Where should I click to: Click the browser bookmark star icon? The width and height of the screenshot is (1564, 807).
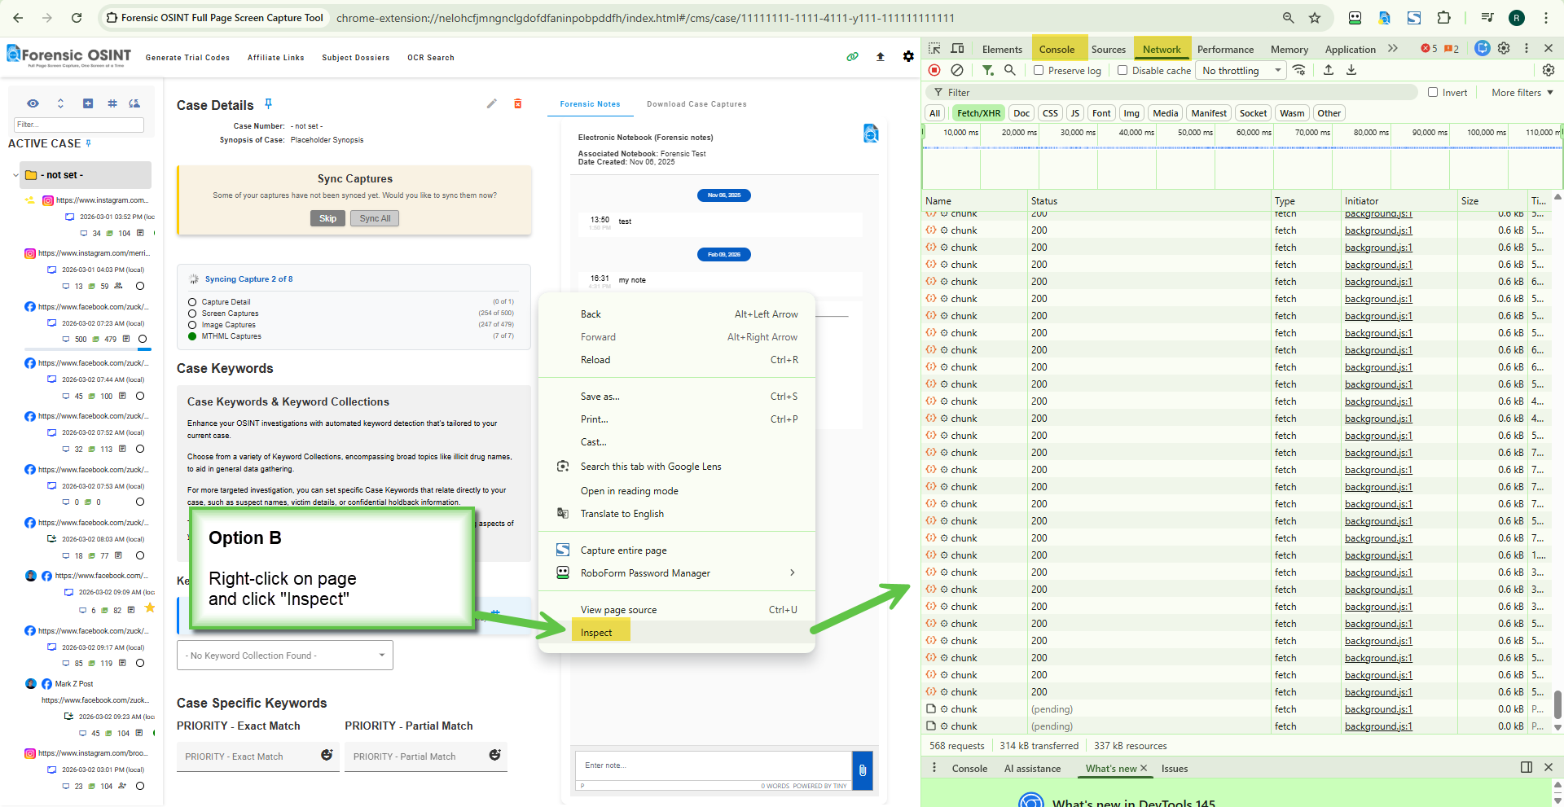point(1315,18)
